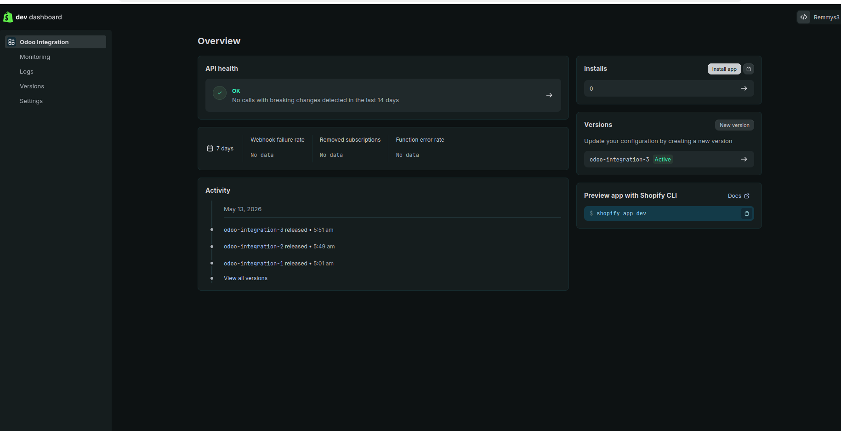Create a New version
Image resolution: width=841 pixels, height=431 pixels.
click(734, 125)
